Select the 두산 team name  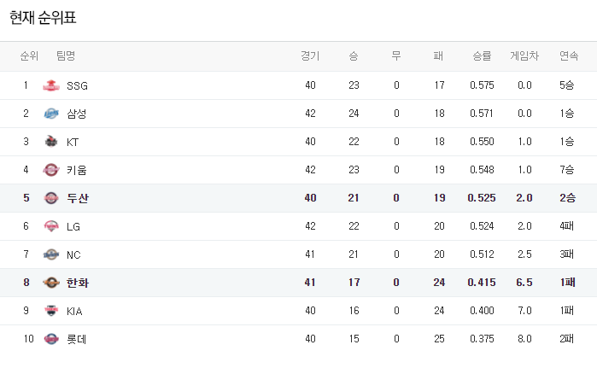[78, 198]
